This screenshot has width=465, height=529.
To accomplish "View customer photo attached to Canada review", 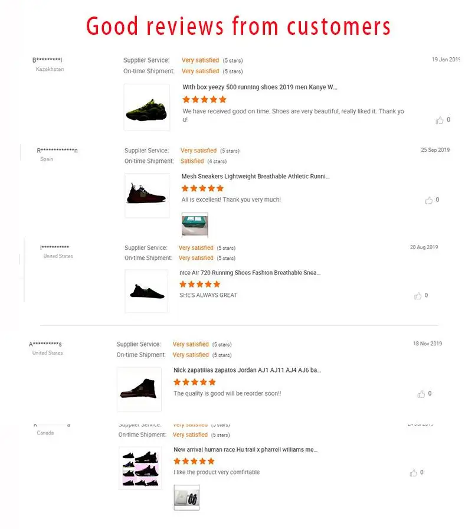I will pyautogui.click(x=186, y=498).
